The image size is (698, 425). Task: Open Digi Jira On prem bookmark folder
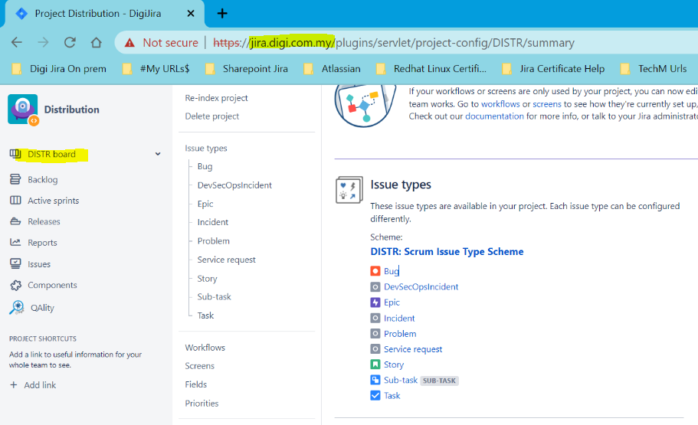[59, 68]
